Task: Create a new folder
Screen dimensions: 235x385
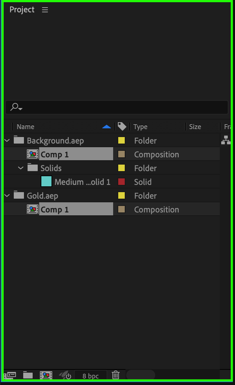Action: click(28, 375)
